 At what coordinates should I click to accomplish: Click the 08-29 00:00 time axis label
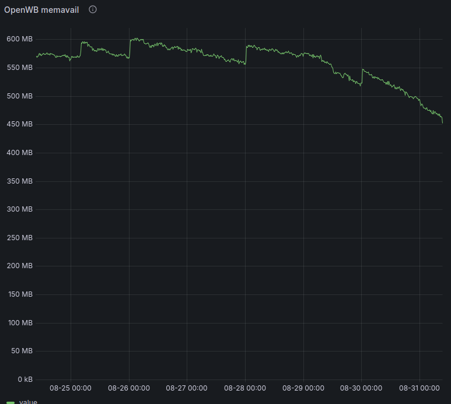coord(303,388)
